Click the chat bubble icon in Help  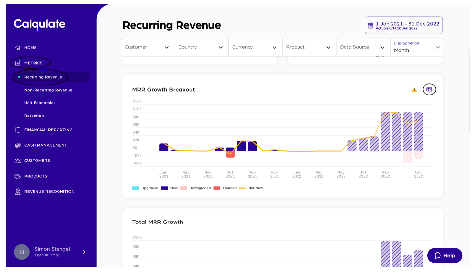click(438, 255)
